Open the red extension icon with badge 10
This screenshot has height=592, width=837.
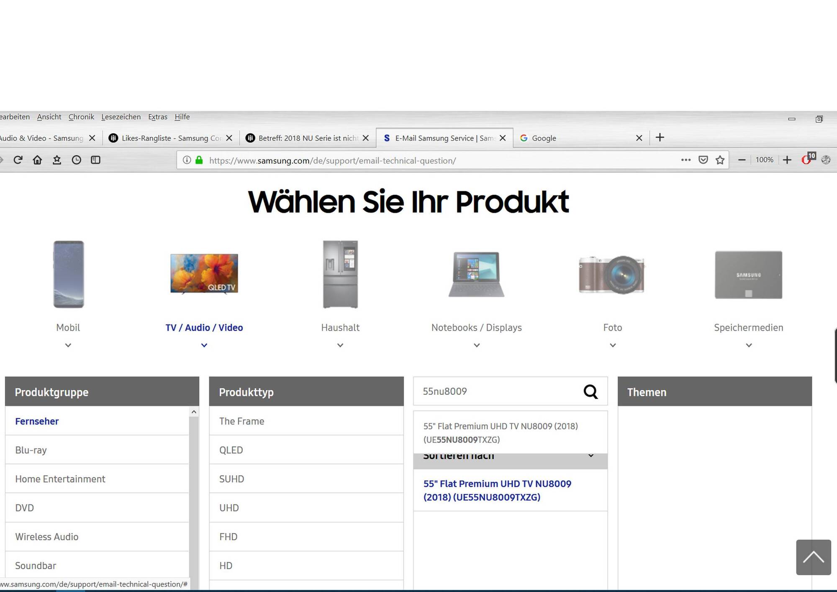pos(808,159)
